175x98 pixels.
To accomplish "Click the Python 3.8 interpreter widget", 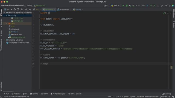I will pyautogui.click(x=144, y=97).
